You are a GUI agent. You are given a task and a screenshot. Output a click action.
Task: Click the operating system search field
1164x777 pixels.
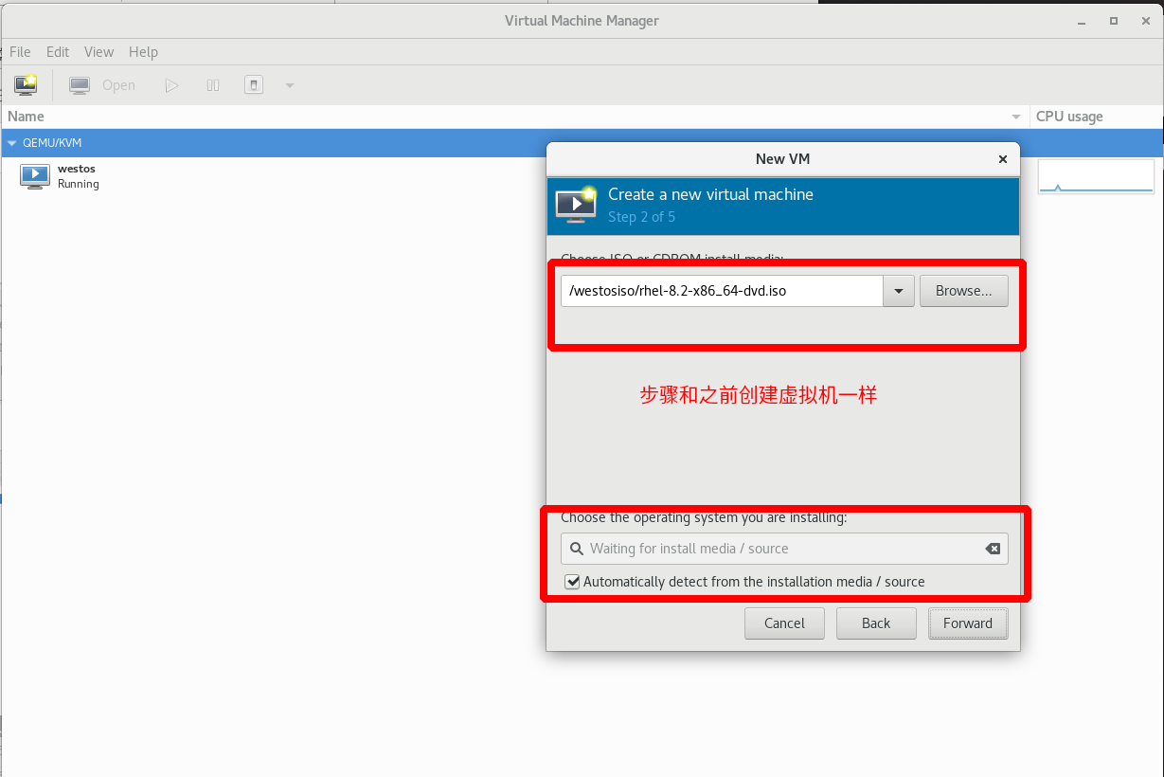tap(784, 549)
